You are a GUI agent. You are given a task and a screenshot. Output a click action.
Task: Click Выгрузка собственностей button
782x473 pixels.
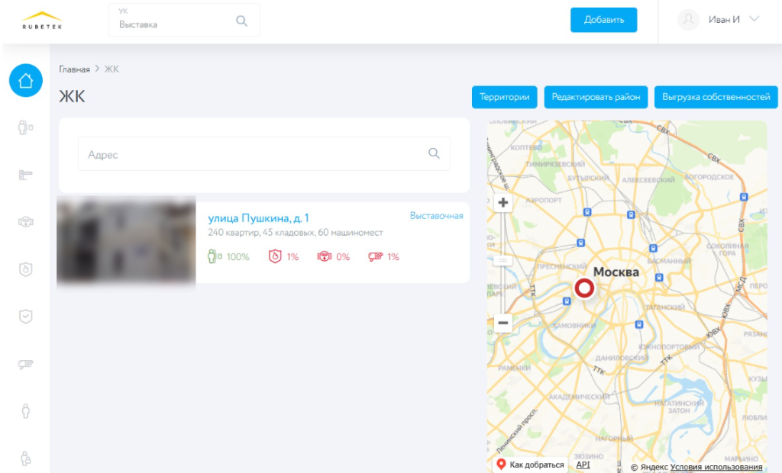[716, 97]
